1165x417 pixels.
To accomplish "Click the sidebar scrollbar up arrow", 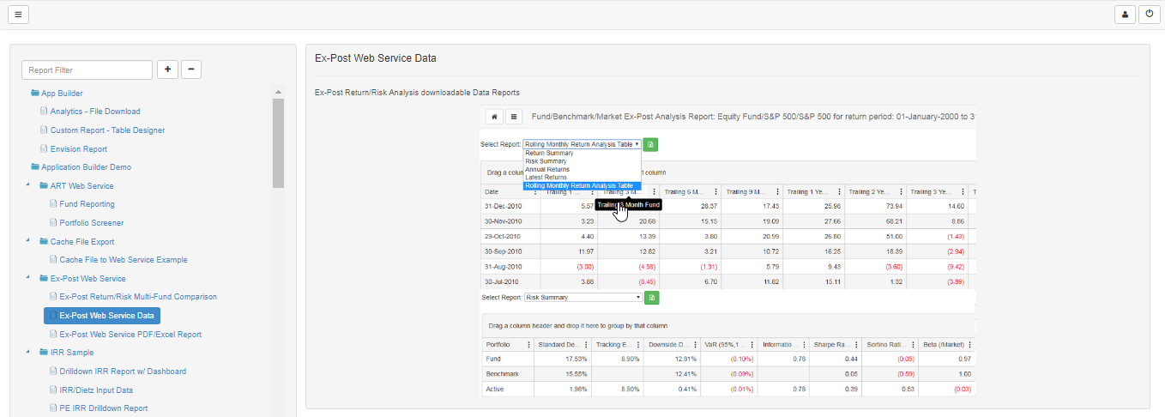I will click(x=278, y=93).
